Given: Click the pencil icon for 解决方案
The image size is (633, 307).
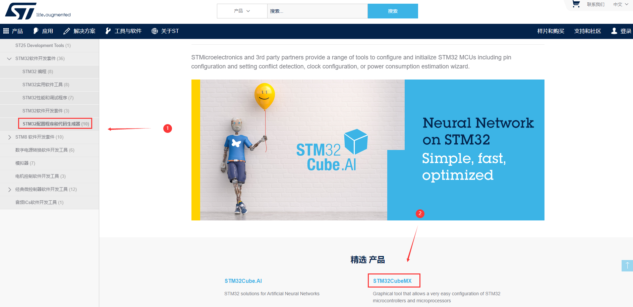Looking at the screenshot, I should point(67,31).
